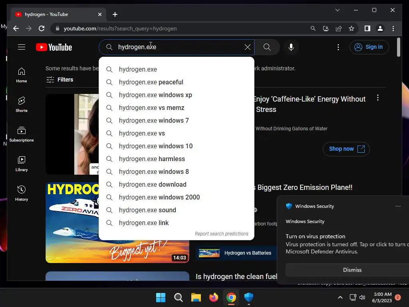Screen dimensions: 409x307
Task: Open a new tab with the plus button
Action: (115, 14)
